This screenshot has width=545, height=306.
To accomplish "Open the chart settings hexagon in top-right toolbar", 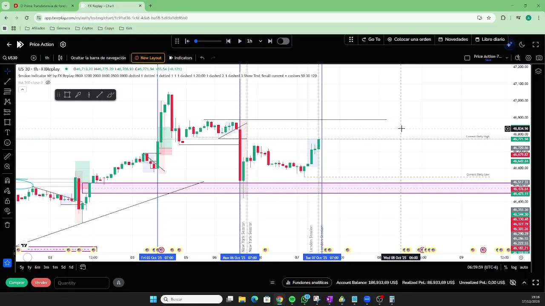I will [x=528, y=58].
